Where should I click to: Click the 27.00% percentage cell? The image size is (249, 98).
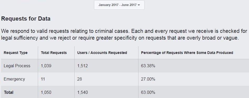pyautogui.click(x=148, y=79)
